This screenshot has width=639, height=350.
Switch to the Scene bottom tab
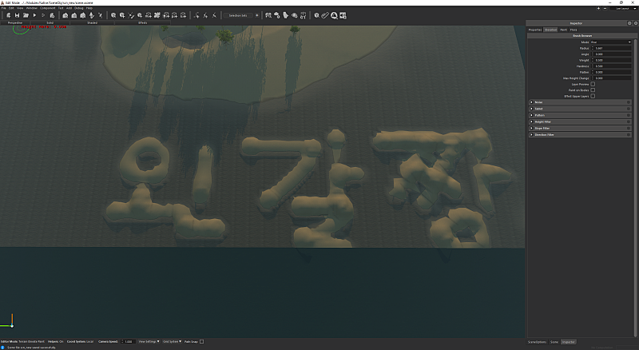coord(554,342)
